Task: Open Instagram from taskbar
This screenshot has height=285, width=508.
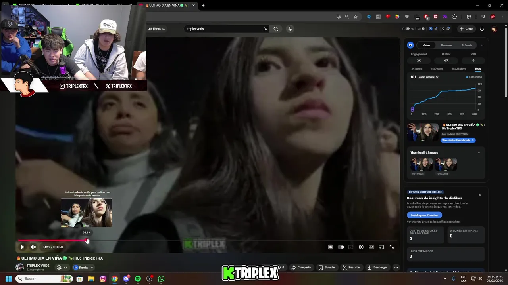Action: 103,279
